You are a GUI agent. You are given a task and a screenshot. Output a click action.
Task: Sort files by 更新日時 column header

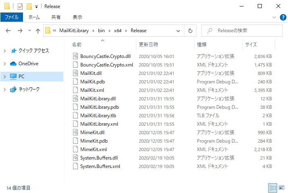tap(148, 45)
